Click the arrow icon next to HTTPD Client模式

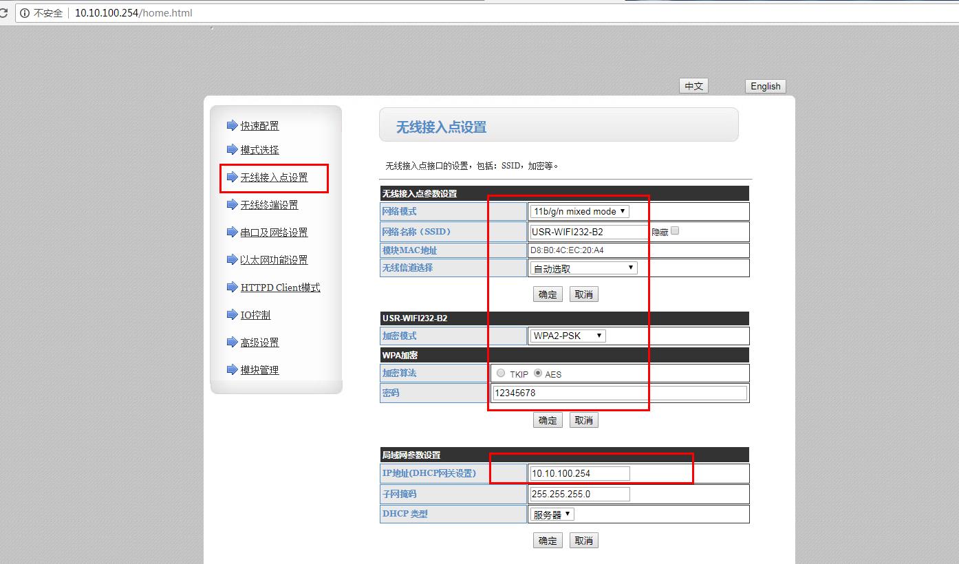pos(232,288)
